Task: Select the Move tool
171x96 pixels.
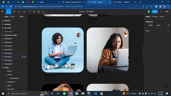Action: pyautogui.click(x=8, y=11)
